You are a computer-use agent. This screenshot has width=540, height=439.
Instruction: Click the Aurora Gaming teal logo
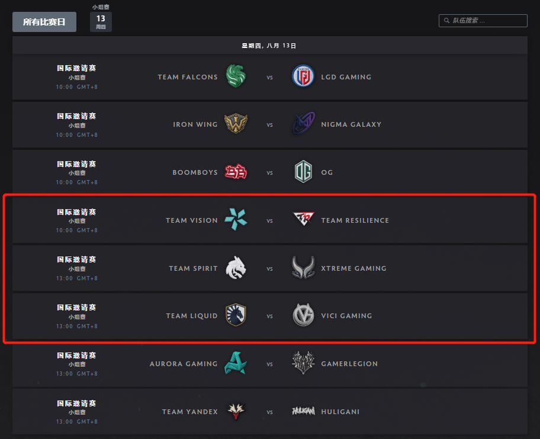(x=236, y=363)
